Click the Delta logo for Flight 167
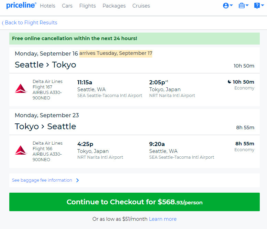The width and height of the screenshot is (267, 229). tap(21, 88)
